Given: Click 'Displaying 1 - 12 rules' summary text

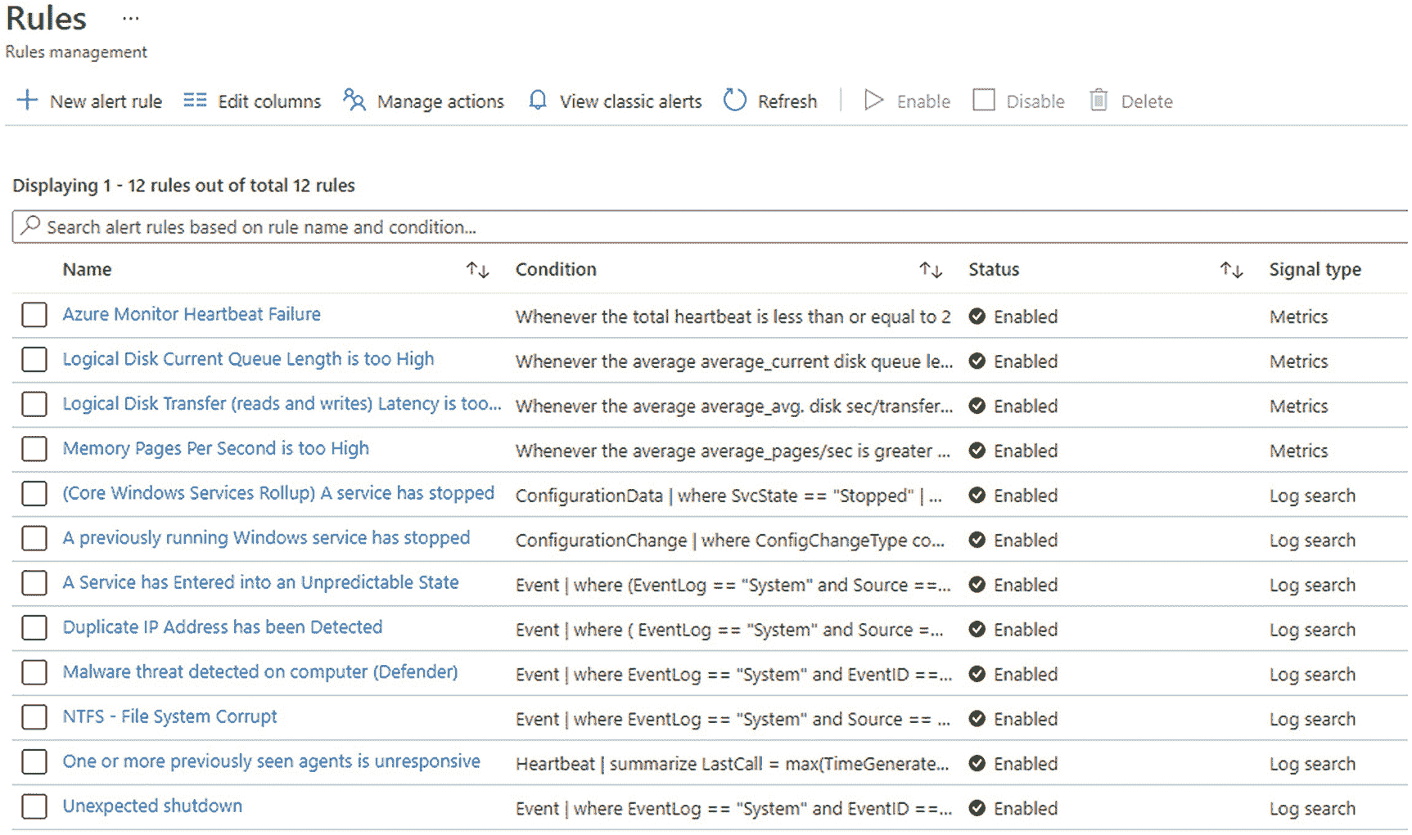Looking at the screenshot, I should (183, 186).
